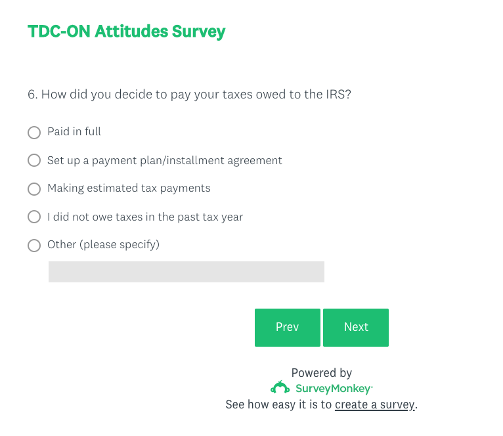Click the "TDC-ON Attitudes Survey" title
The height and width of the screenshot is (436, 503).
coord(126,32)
